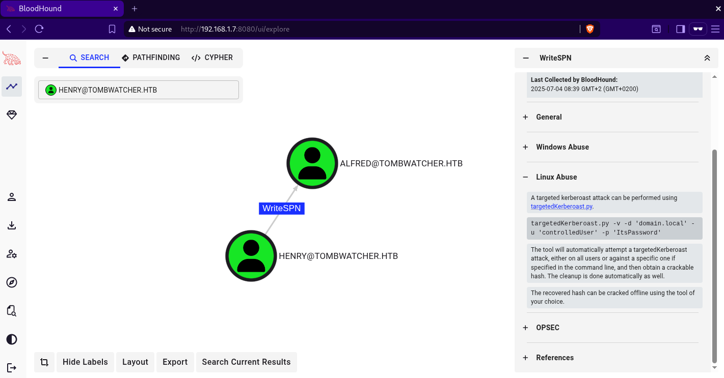Click the info panel vertical scrollbar
This screenshot has width=724, height=378.
point(714,254)
